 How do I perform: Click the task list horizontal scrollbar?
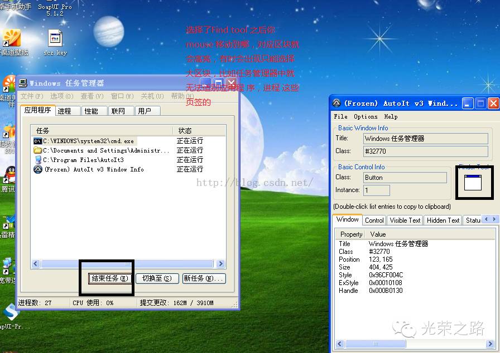click(x=128, y=264)
